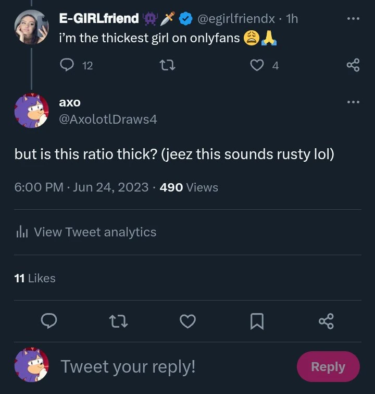This screenshot has height=394, width=375.
Task: Share axo's tweet via share icon
Action: [x=326, y=321]
